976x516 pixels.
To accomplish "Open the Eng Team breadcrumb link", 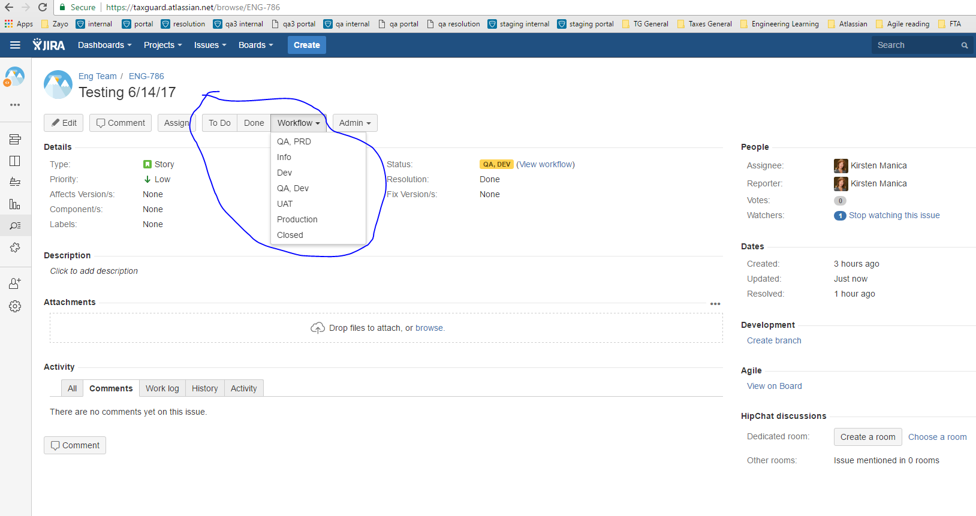I will (98, 76).
